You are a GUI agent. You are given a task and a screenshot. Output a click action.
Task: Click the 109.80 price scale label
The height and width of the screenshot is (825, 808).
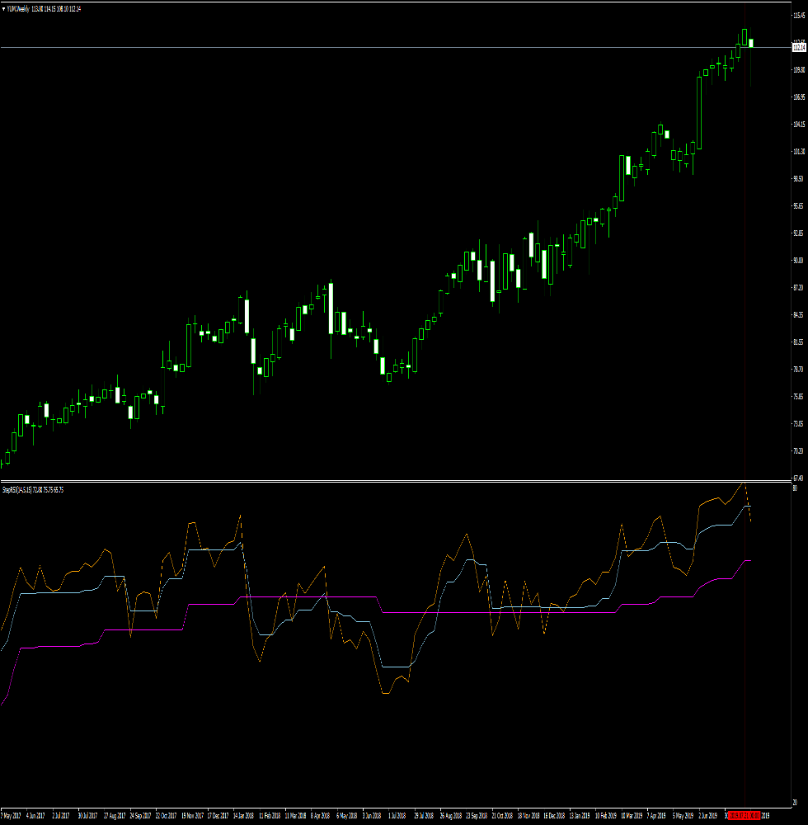coord(798,70)
